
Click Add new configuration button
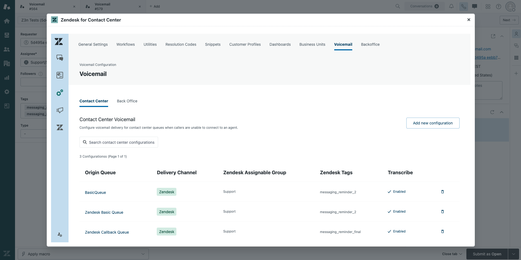click(x=433, y=123)
